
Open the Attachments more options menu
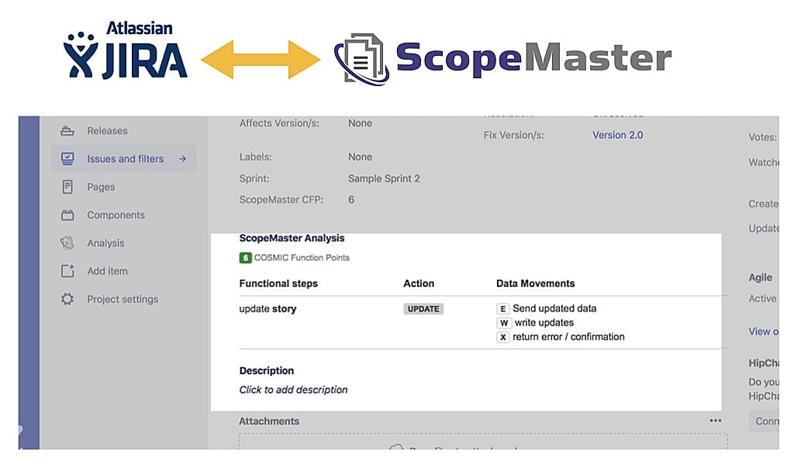tap(715, 421)
